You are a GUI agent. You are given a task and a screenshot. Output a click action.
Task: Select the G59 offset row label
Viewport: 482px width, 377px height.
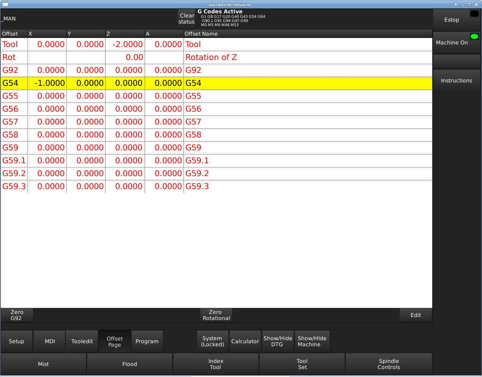(10, 148)
